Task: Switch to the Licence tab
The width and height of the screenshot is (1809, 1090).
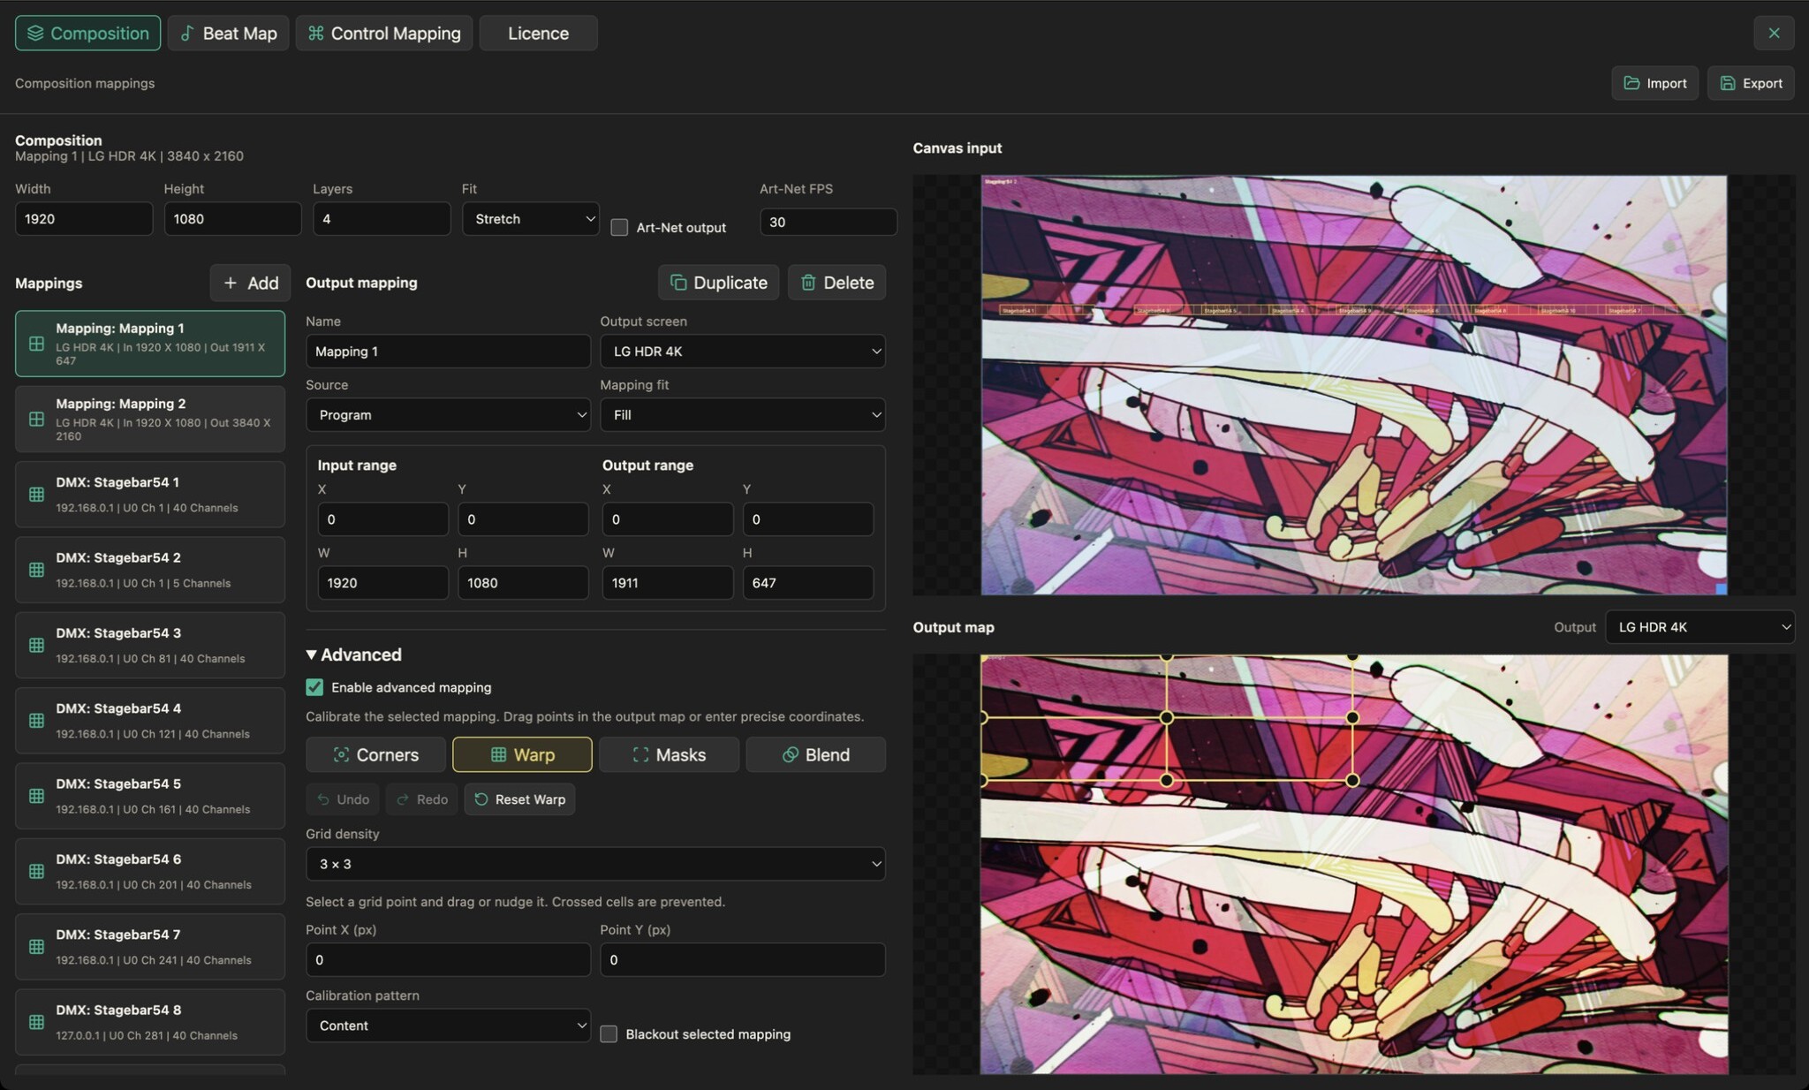Action: coord(538,34)
